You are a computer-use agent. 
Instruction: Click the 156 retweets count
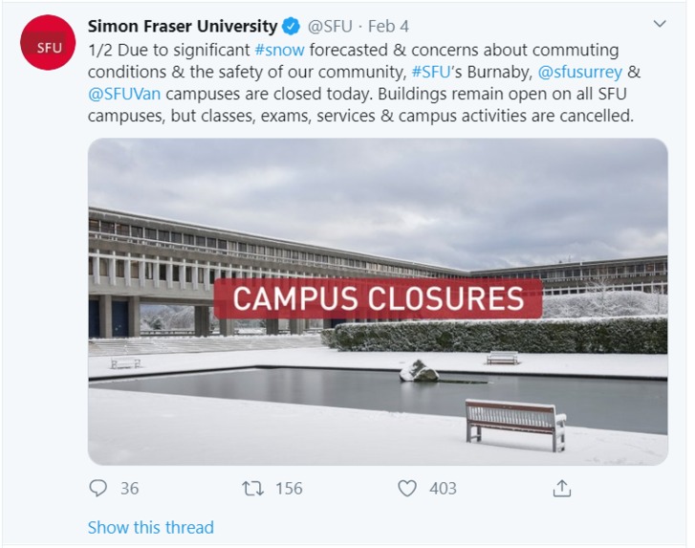tap(289, 489)
